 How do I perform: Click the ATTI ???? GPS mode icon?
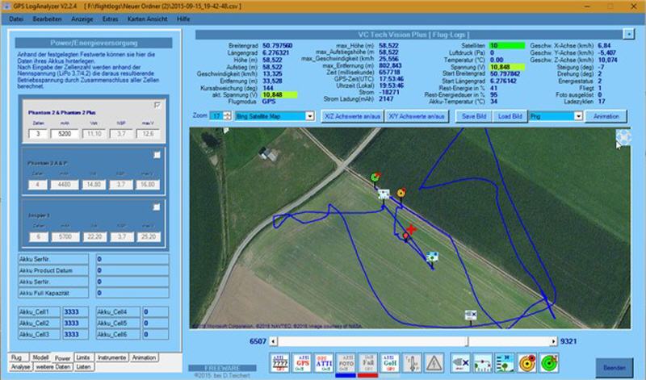(x=280, y=363)
